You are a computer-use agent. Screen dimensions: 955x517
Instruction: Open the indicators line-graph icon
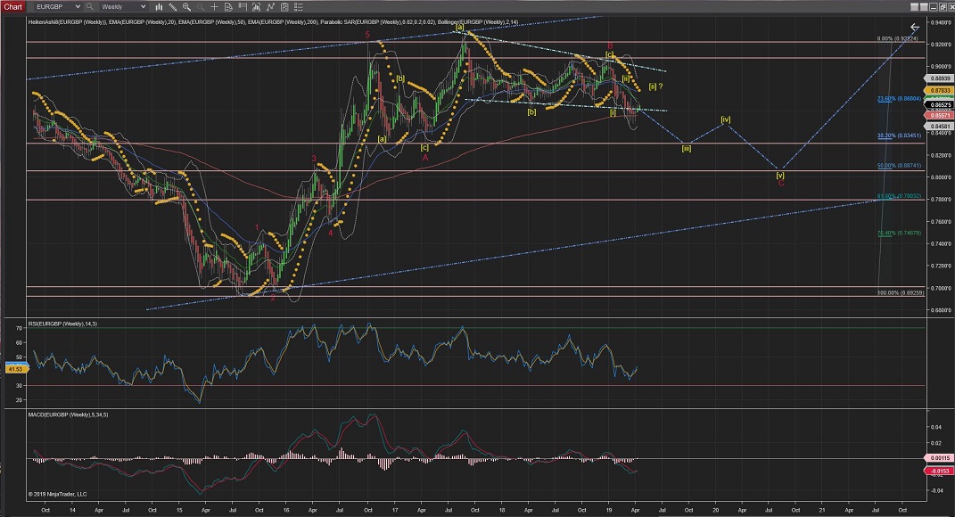pos(270,7)
